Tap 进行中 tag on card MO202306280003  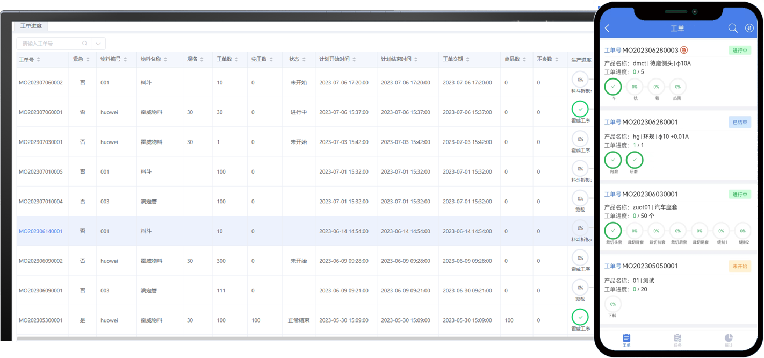coord(740,50)
